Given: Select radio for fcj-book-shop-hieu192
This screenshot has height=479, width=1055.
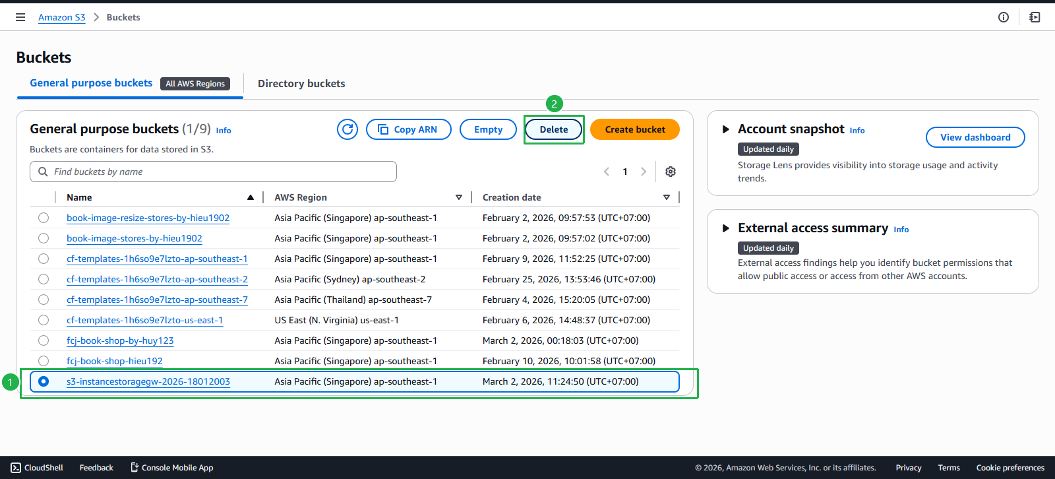Looking at the screenshot, I should tap(44, 361).
